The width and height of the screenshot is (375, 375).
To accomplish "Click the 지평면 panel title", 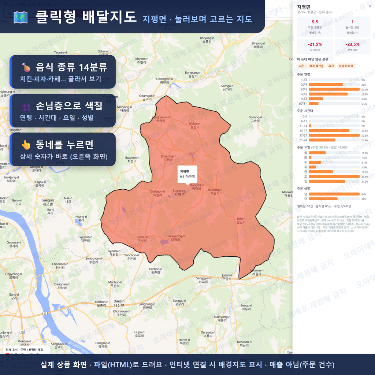I will click(304, 7).
